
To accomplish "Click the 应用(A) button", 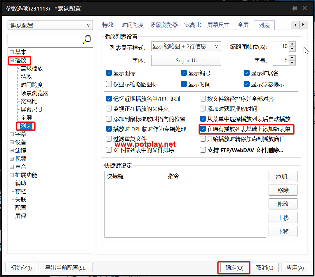I will [295, 268].
